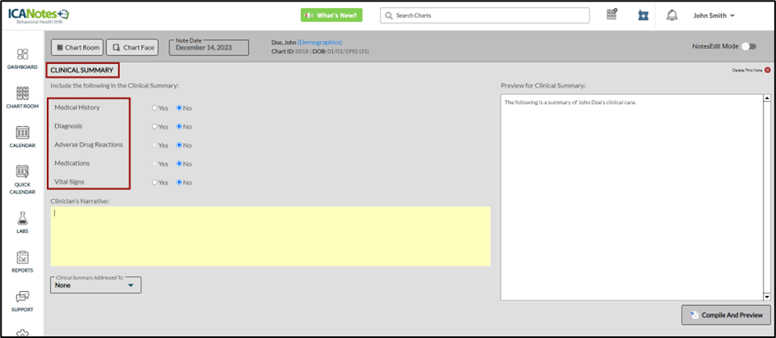Toggle the NotesEdit Mode switch
The image size is (776, 338).
tap(749, 46)
